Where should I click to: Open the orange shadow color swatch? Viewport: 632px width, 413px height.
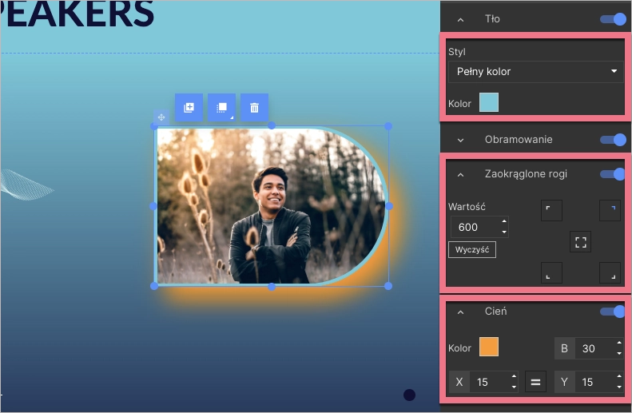(x=488, y=347)
